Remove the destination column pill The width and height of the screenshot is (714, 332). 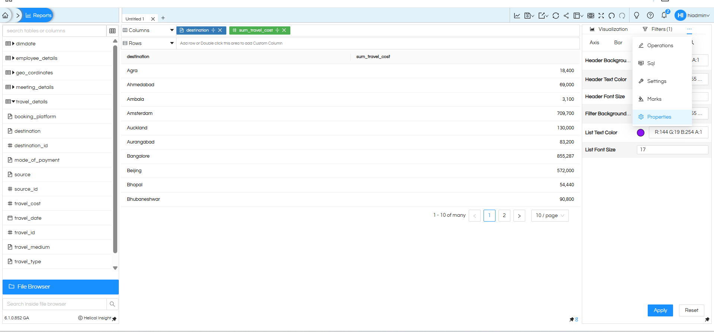click(x=220, y=30)
